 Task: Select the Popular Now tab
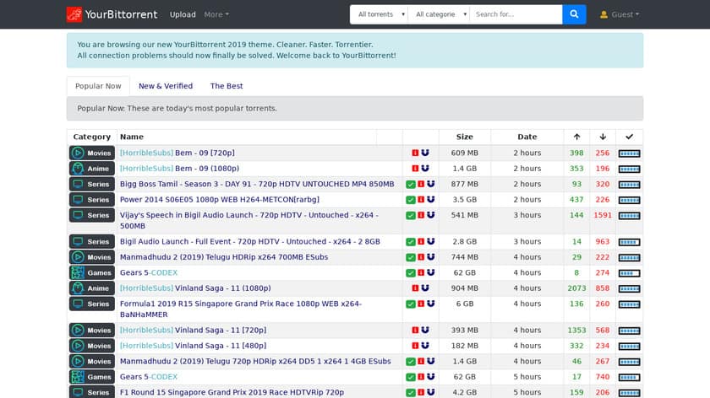coord(98,86)
